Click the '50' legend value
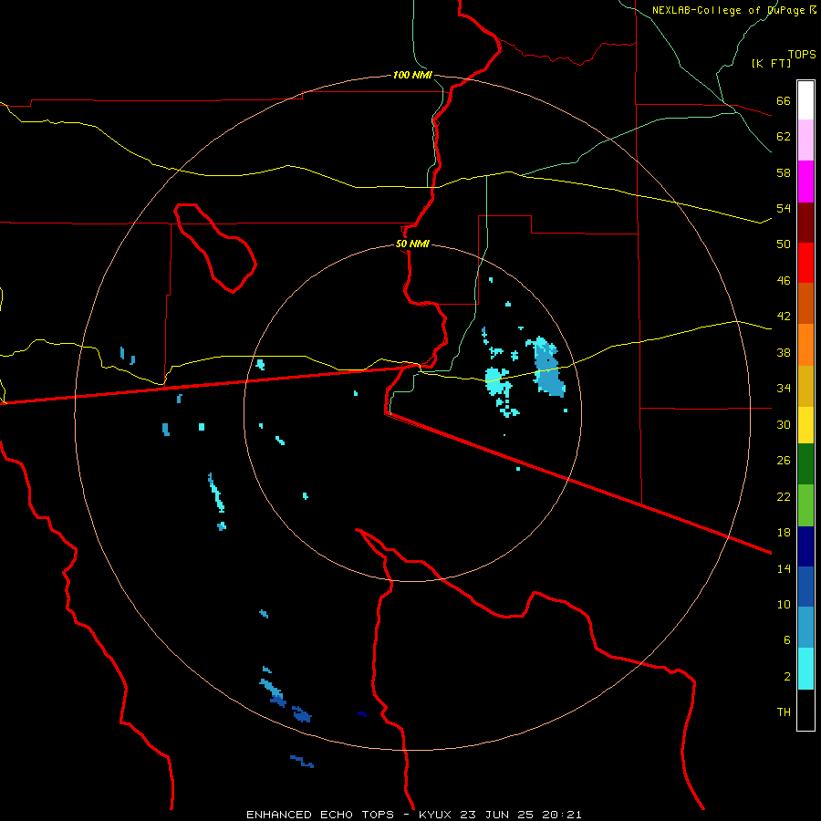 point(784,244)
